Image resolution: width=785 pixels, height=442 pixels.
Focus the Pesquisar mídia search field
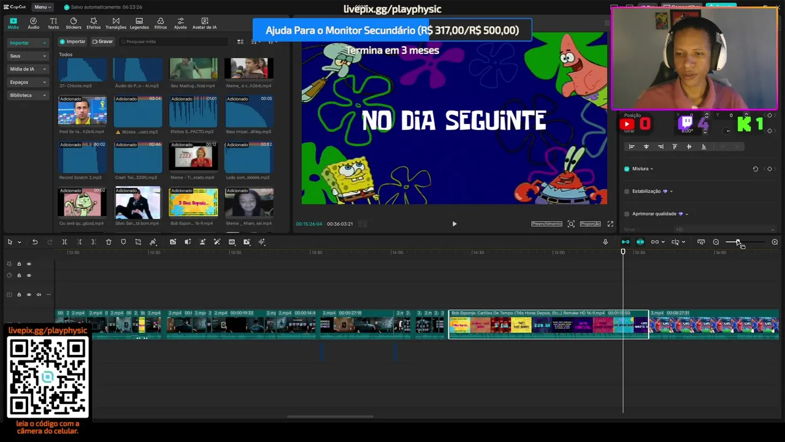pyautogui.click(x=173, y=42)
